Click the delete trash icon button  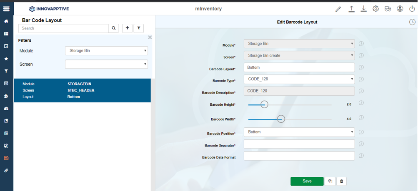pyautogui.click(x=341, y=181)
